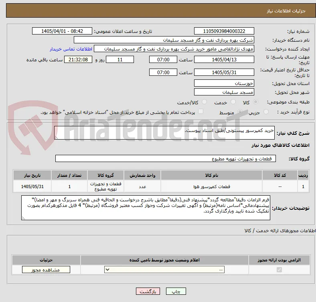
Task: Click the response deadline date 1405/04/13 field
Action: click(224, 59)
